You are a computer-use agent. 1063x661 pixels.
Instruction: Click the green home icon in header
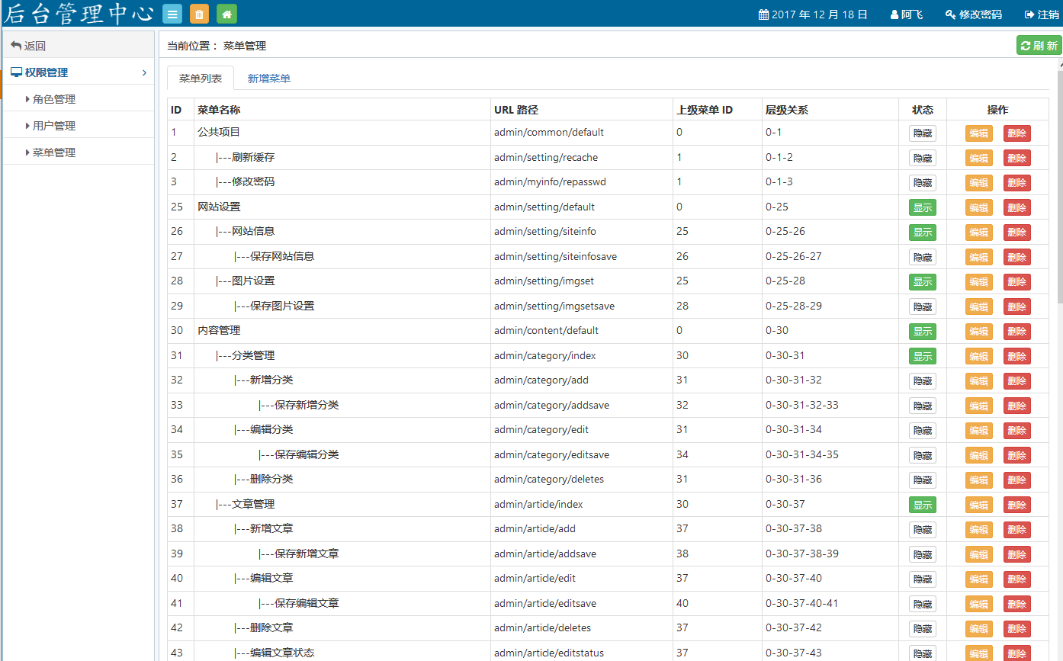[226, 14]
